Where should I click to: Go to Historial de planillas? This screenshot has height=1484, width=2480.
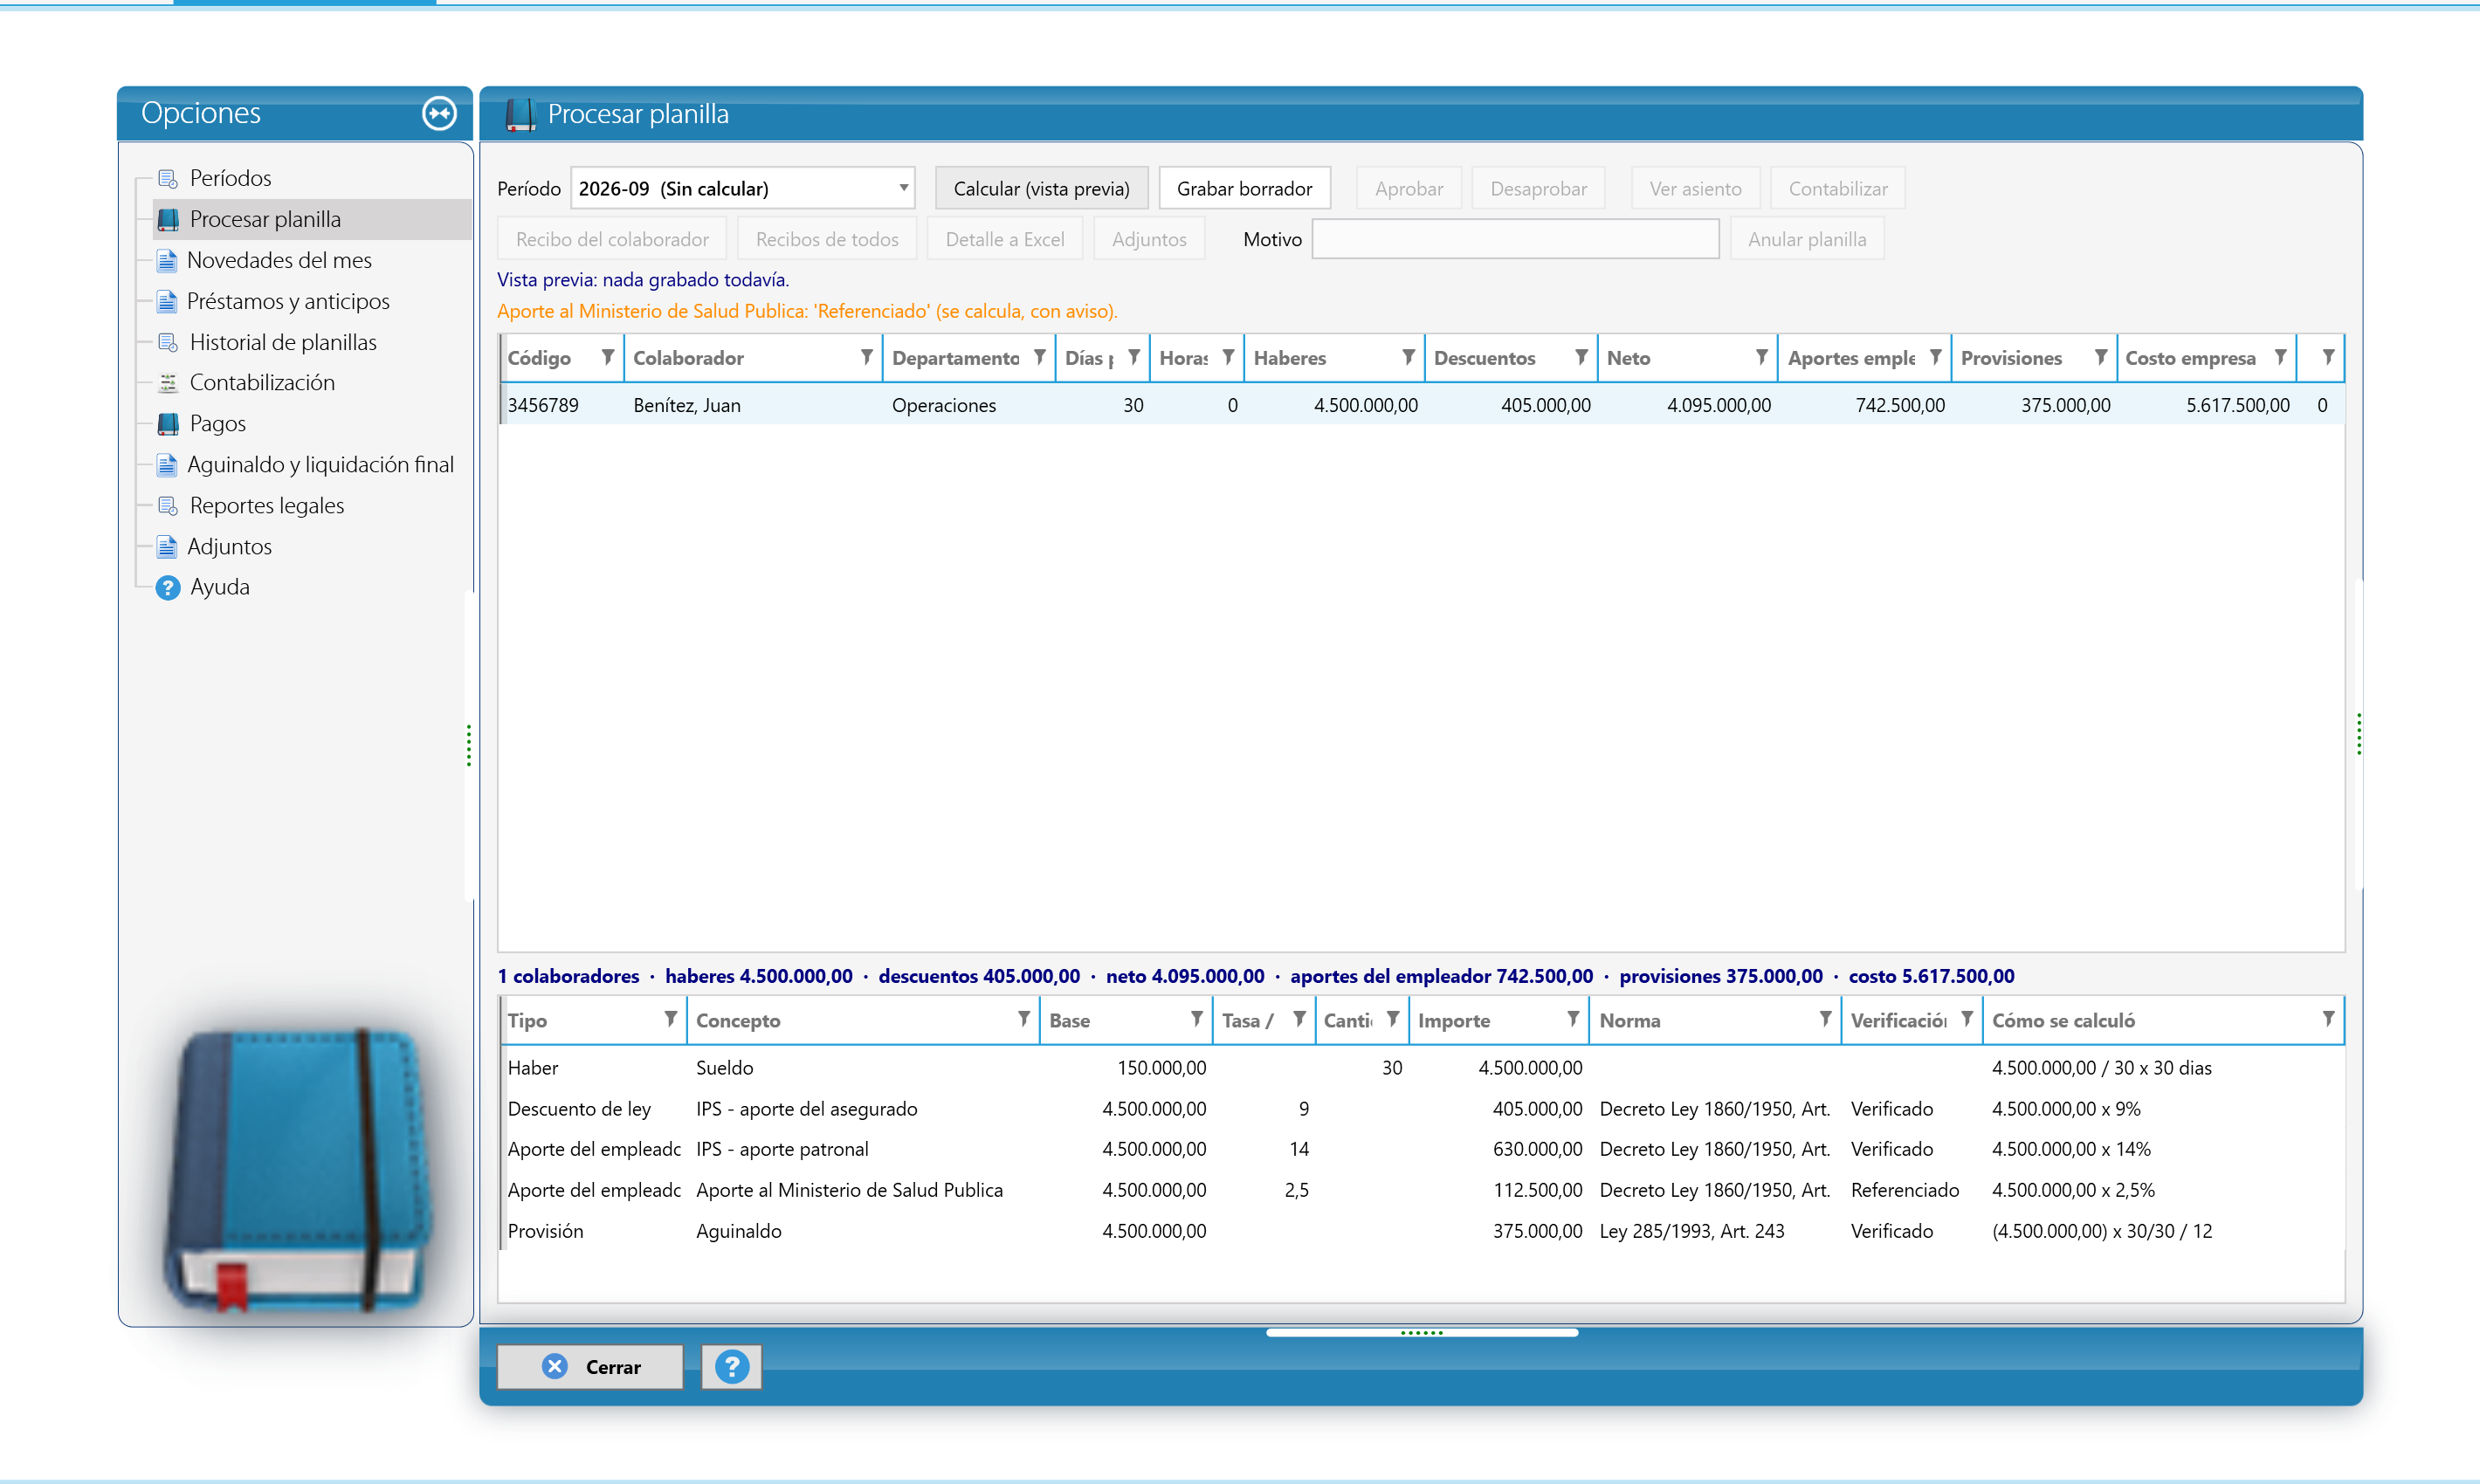pos(283,342)
